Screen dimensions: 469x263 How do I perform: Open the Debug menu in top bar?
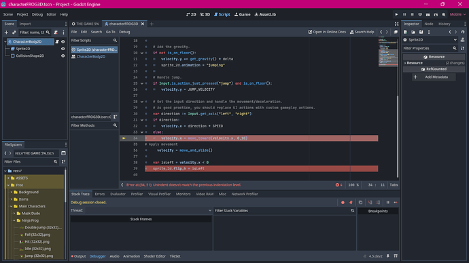pyautogui.click(x=37, y=14)
